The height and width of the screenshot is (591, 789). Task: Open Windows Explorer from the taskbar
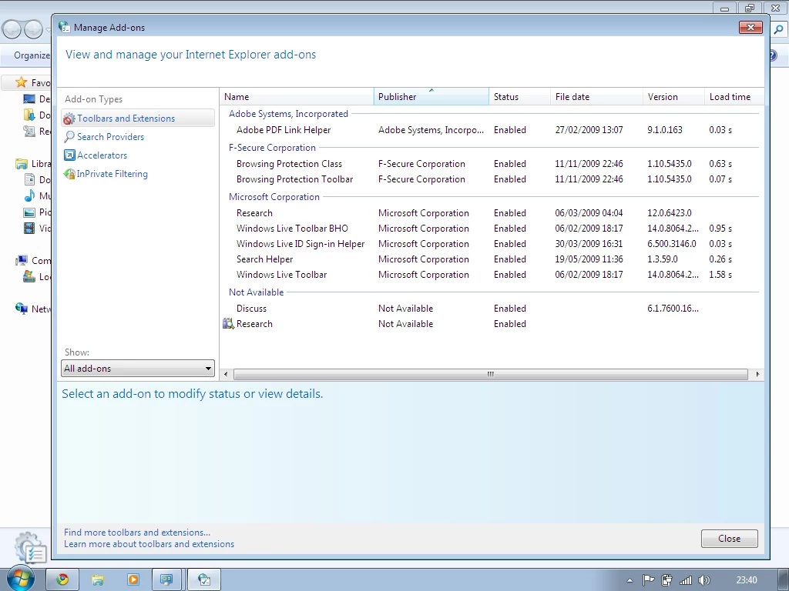coord(98,579)
